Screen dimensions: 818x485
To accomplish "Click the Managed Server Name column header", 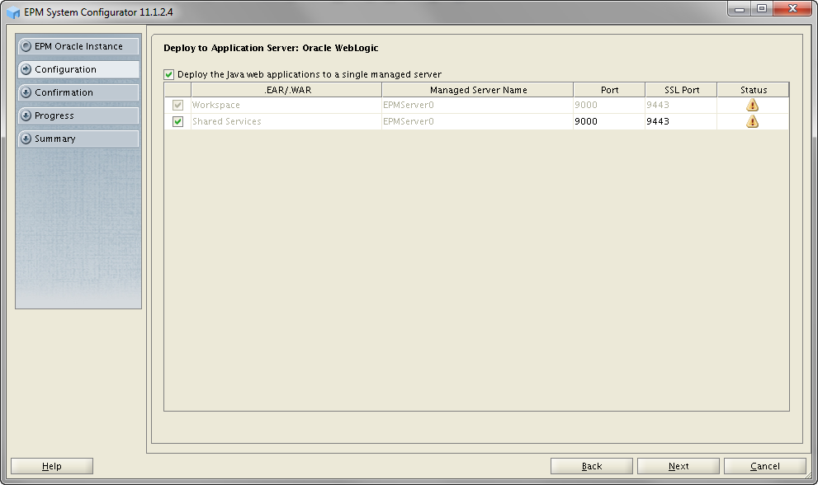I will [x=478, y=90].
